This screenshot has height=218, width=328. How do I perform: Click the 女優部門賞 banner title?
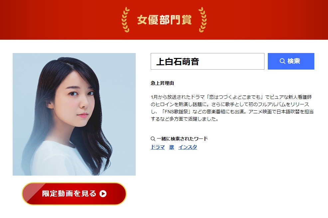pyautogui.click(x=164, y=20)
